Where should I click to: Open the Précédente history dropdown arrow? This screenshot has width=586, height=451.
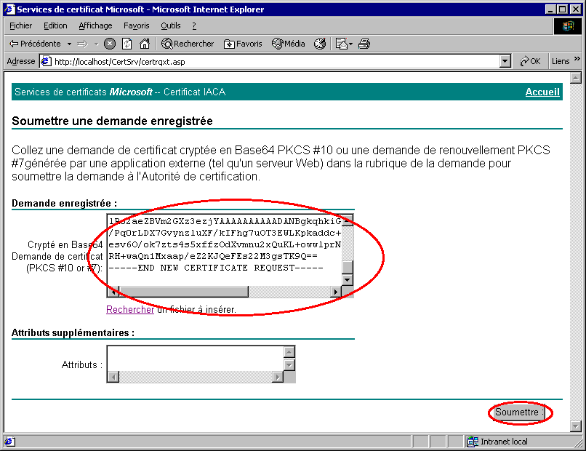(70, 44)
